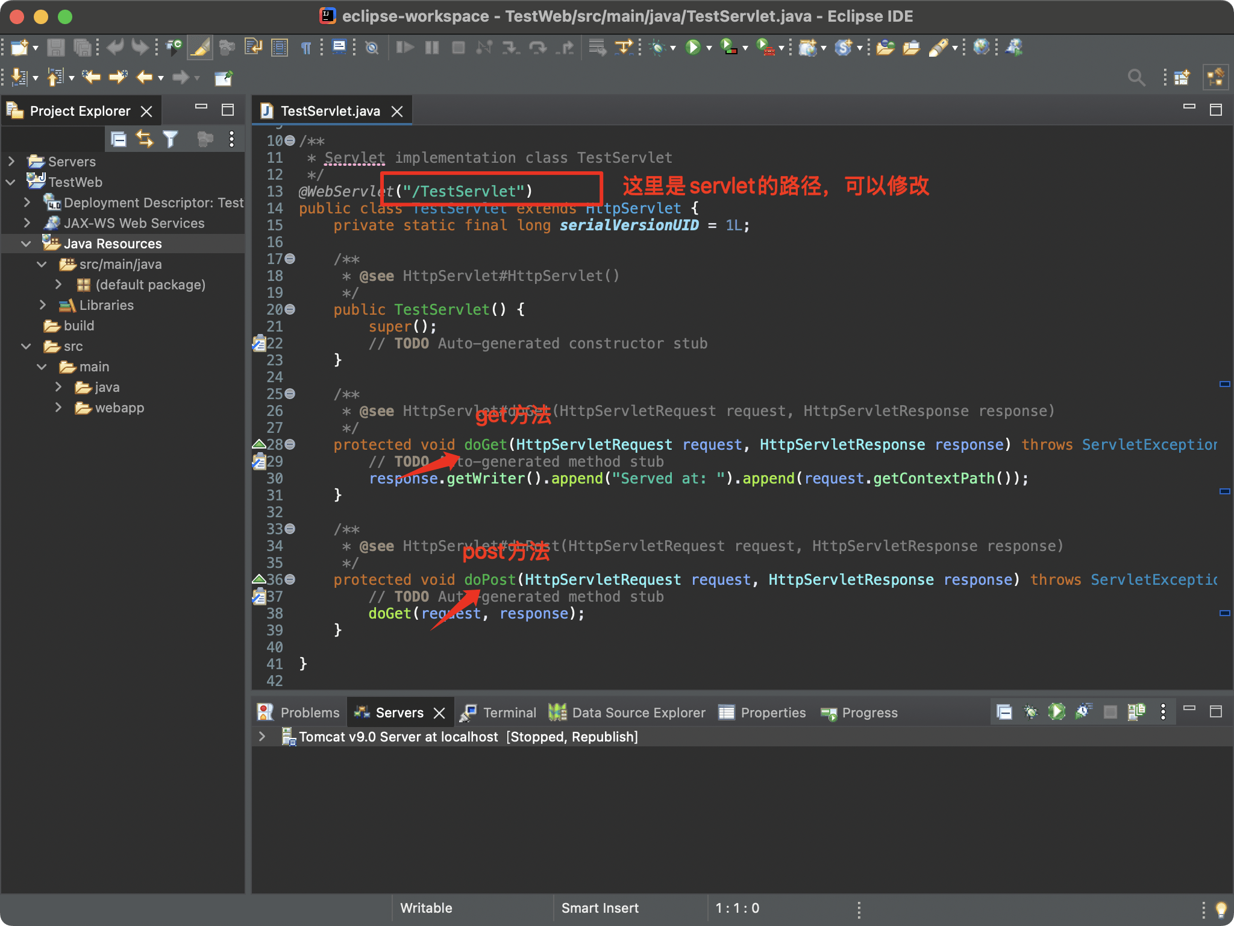The height and width of the screenshot is (926, 1234).
Task: Expand the Libraries node
Action: coord(43,305)
